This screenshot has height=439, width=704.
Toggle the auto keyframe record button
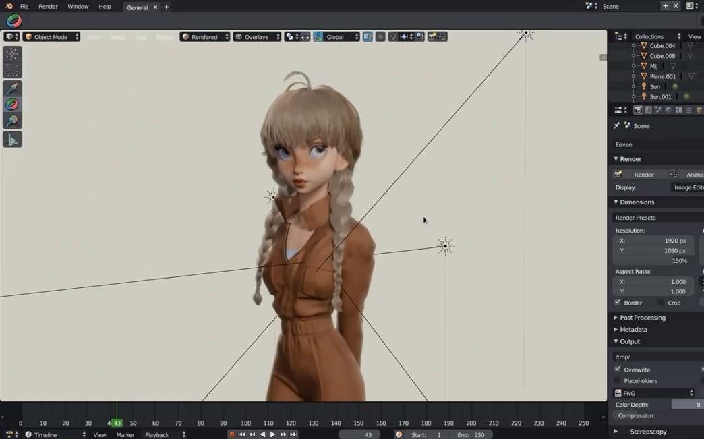click(232, 434)
